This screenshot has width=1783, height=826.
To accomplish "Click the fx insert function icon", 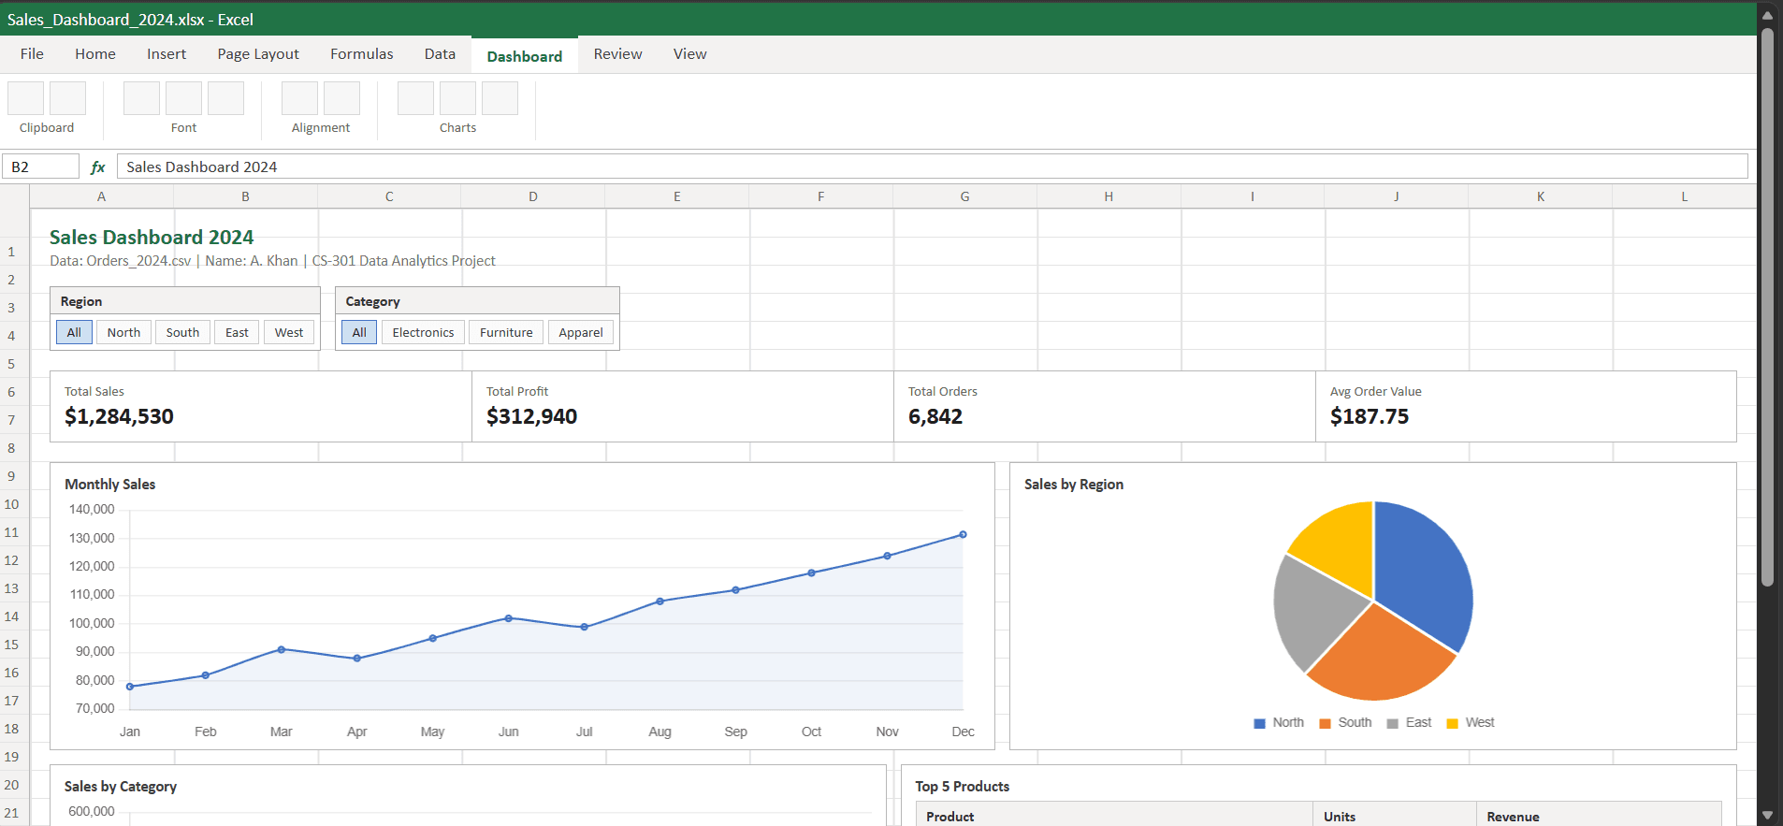I will tap(97, 167).
